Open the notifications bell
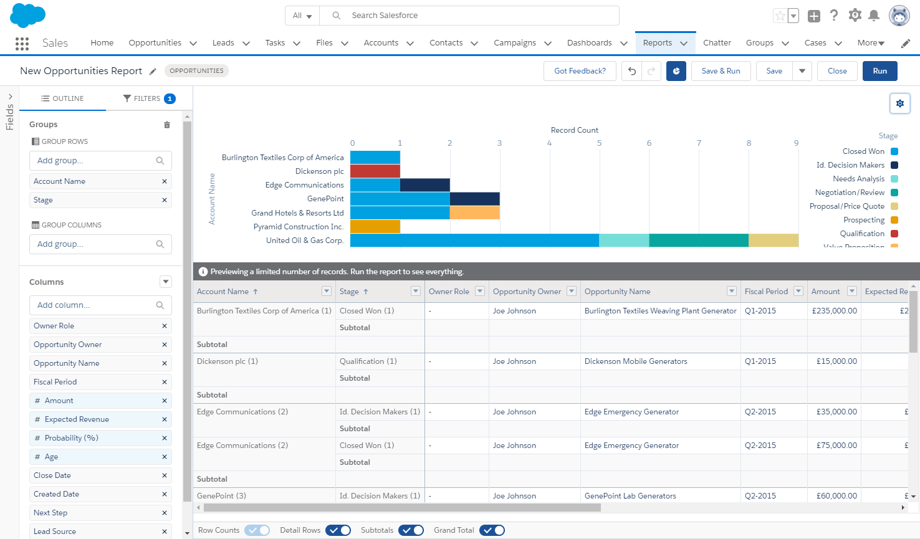Screen dimensions: 920x539 874,16
